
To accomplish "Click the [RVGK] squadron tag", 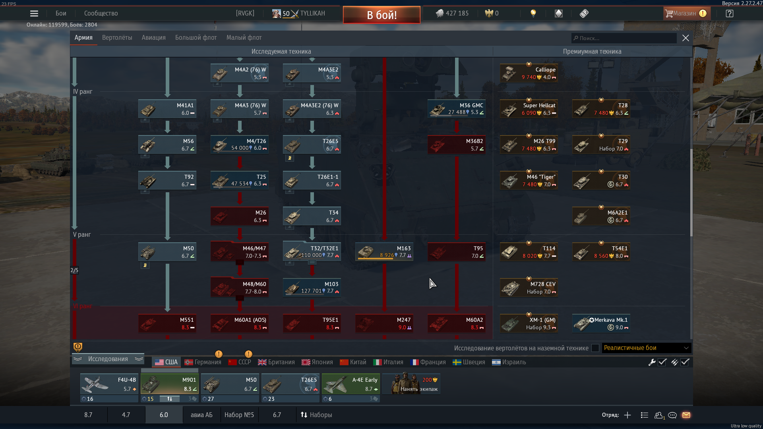I will [245, 14].
